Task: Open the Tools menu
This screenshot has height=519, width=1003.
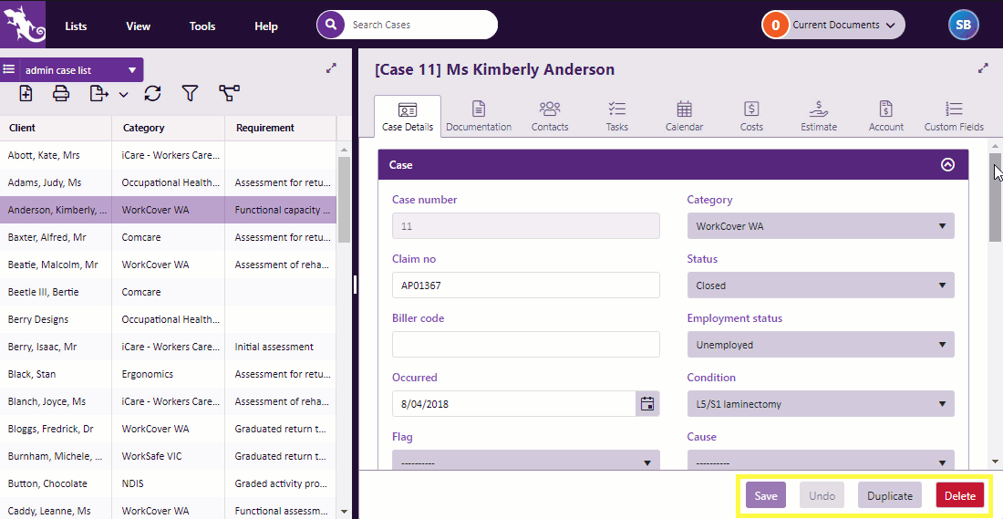Action: (x=202, y=26)
